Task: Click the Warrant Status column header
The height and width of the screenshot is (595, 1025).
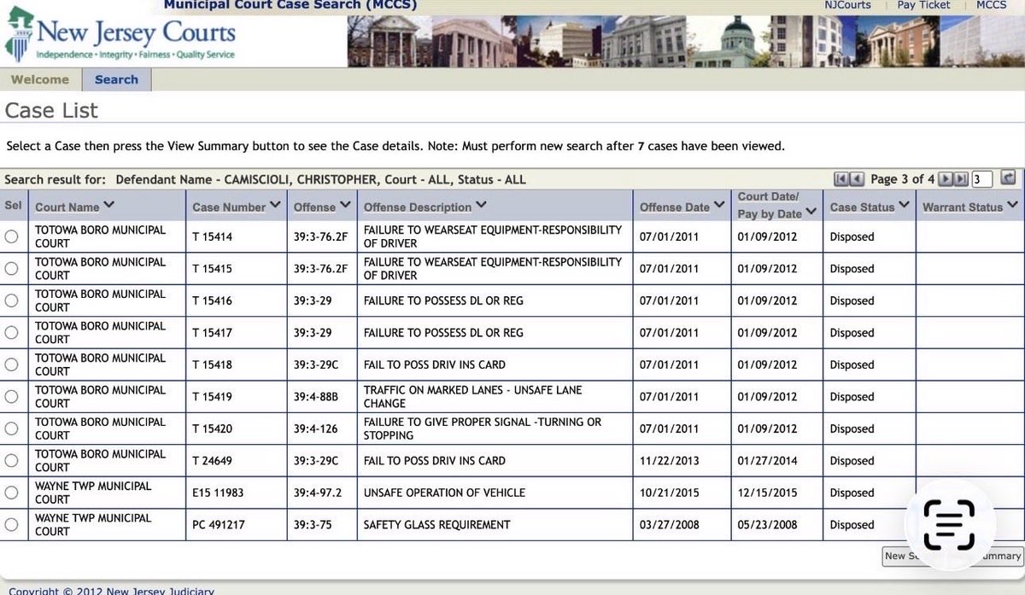Action: coord(963,207)
